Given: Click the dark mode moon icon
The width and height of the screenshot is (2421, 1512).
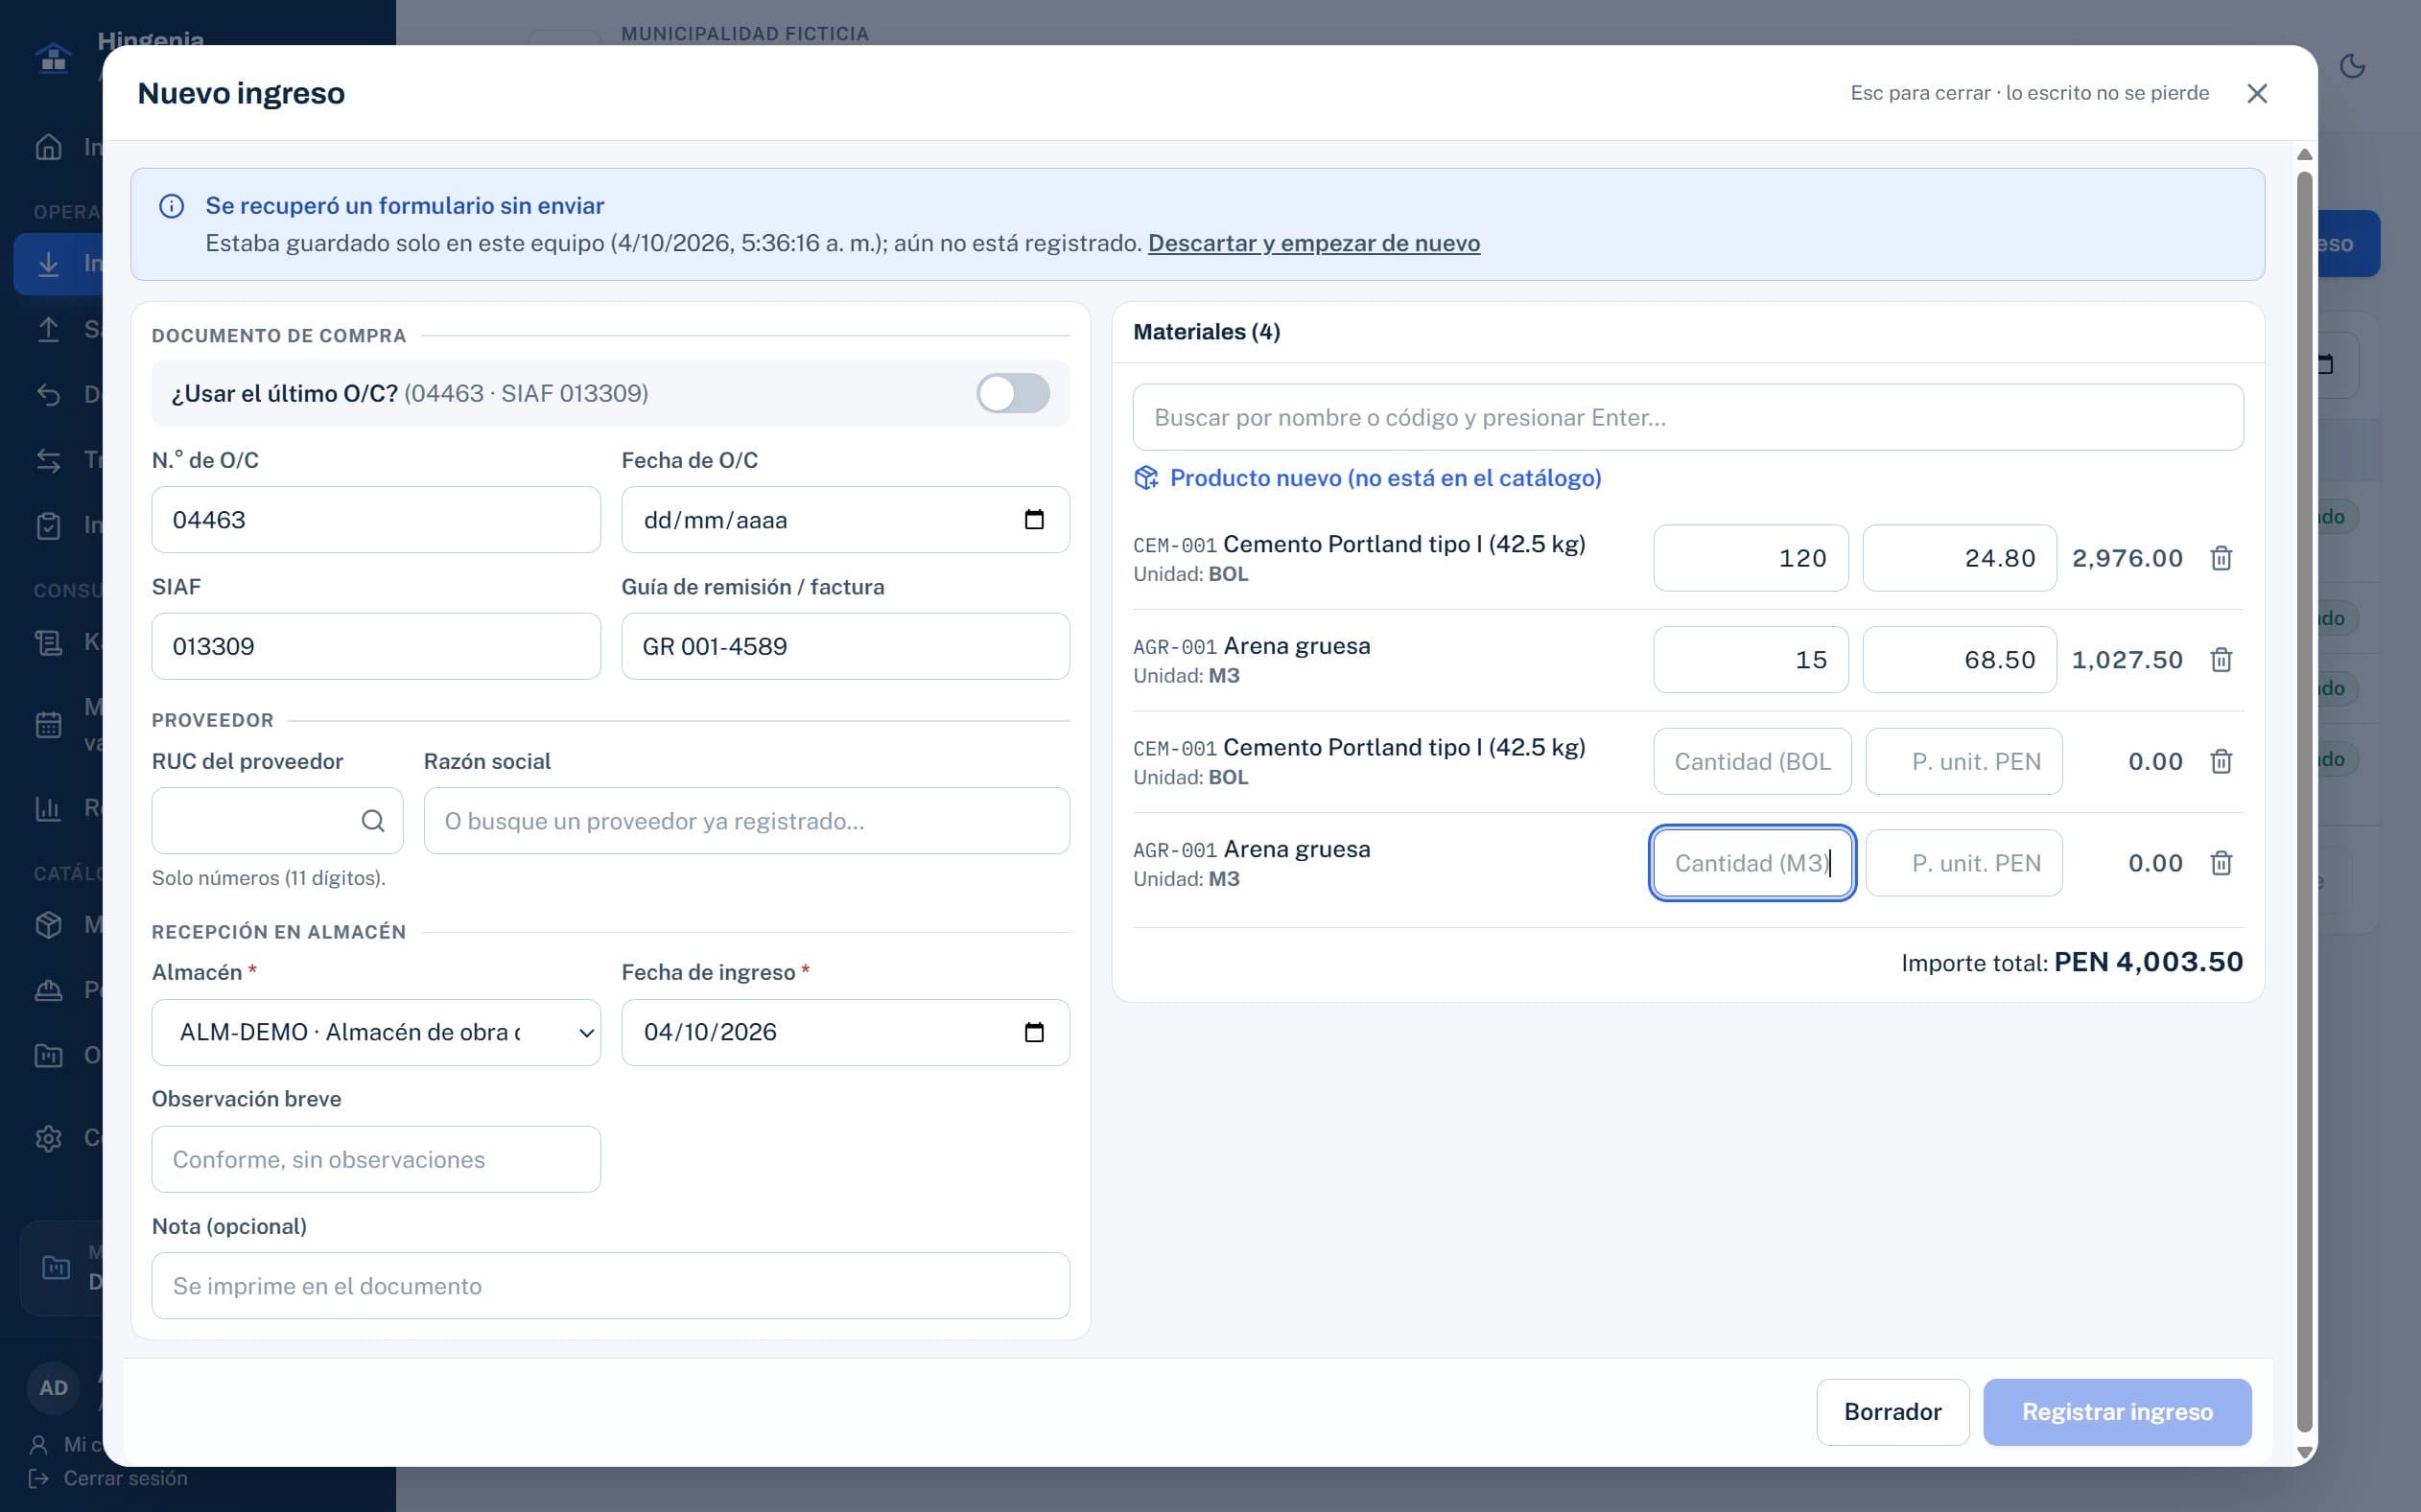Looking at the screenshot, I should tap(2352, 66).
